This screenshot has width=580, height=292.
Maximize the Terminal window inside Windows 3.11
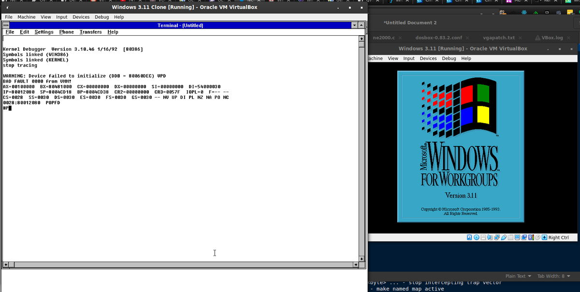click(361, 25)
